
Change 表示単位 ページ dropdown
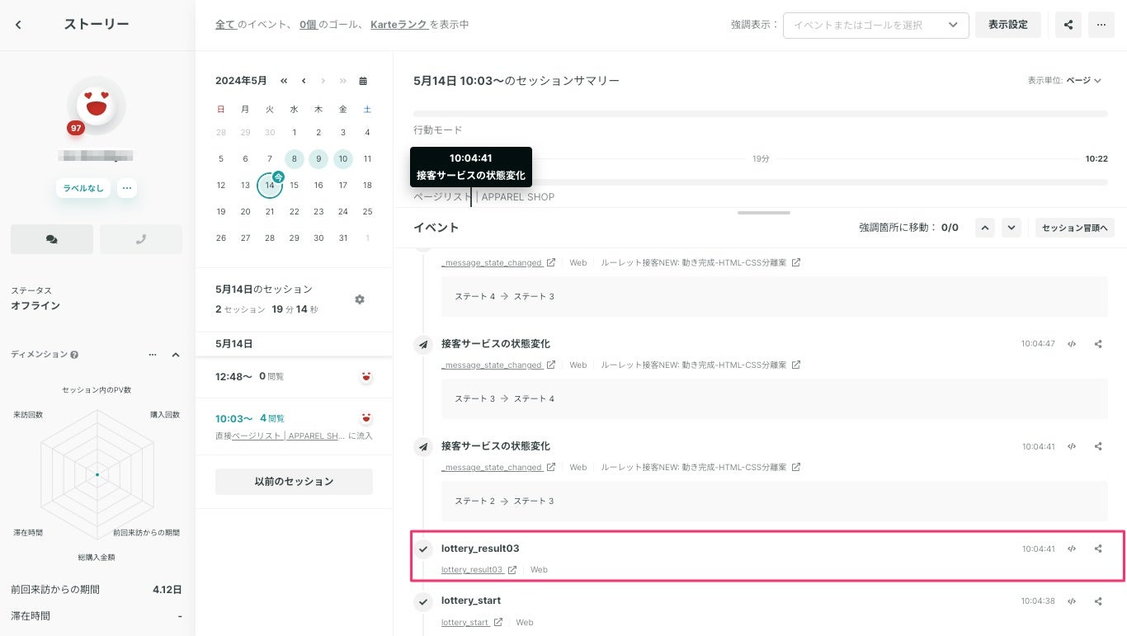pyautogui.click(x=1083, y=81)
